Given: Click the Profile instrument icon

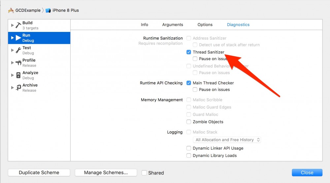Looking at the screenshot, I should (18, 63).
